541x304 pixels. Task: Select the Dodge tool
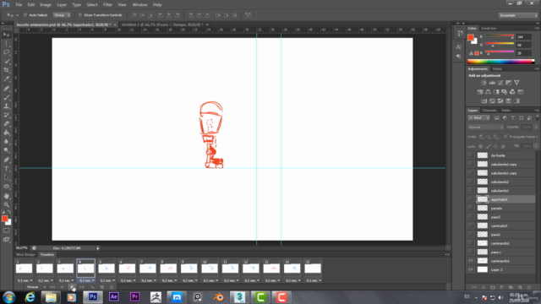click(x=6, y=150)
